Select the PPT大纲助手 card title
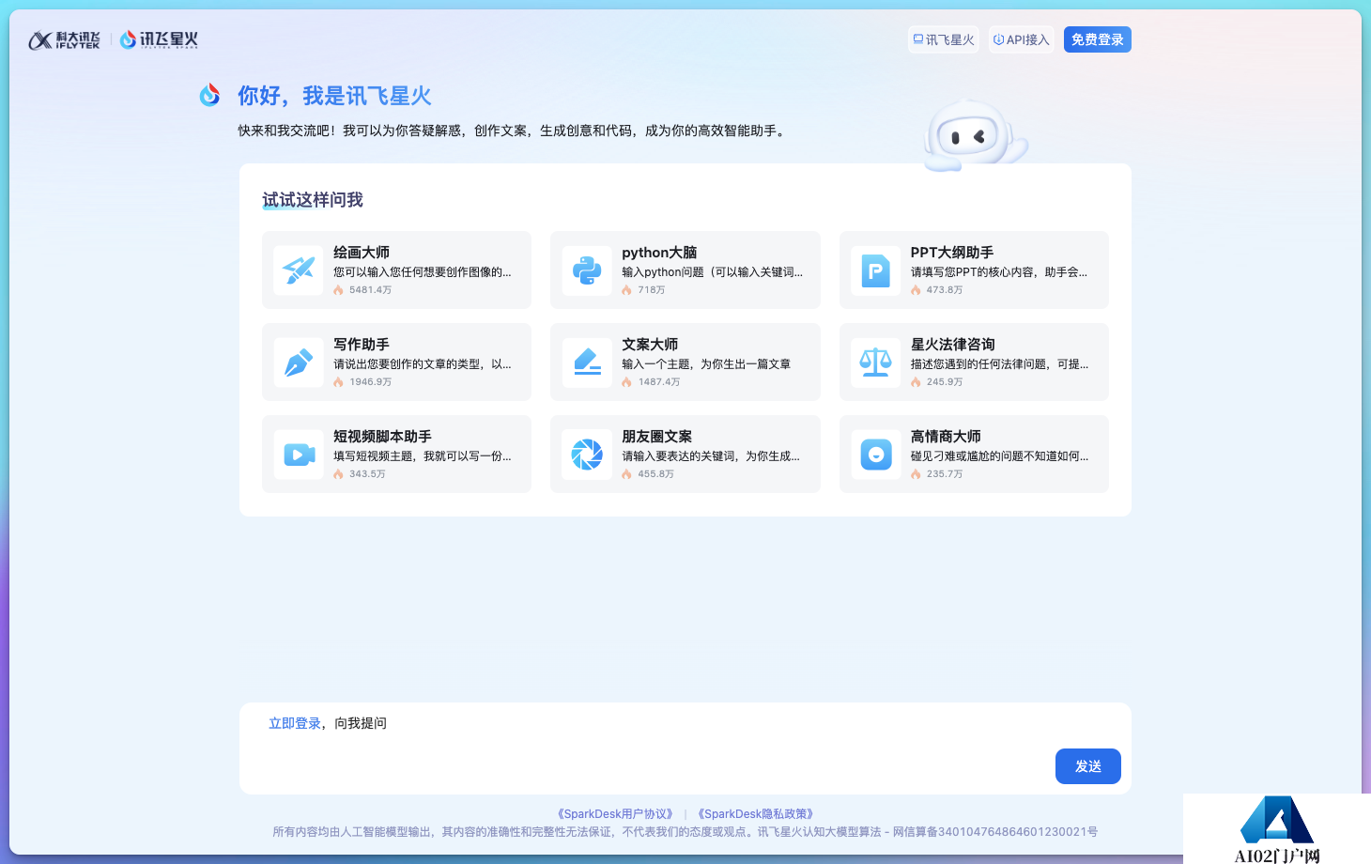The height and width of the screenshot is (864, 1371). pyautogui.click(x=952, y=253)
